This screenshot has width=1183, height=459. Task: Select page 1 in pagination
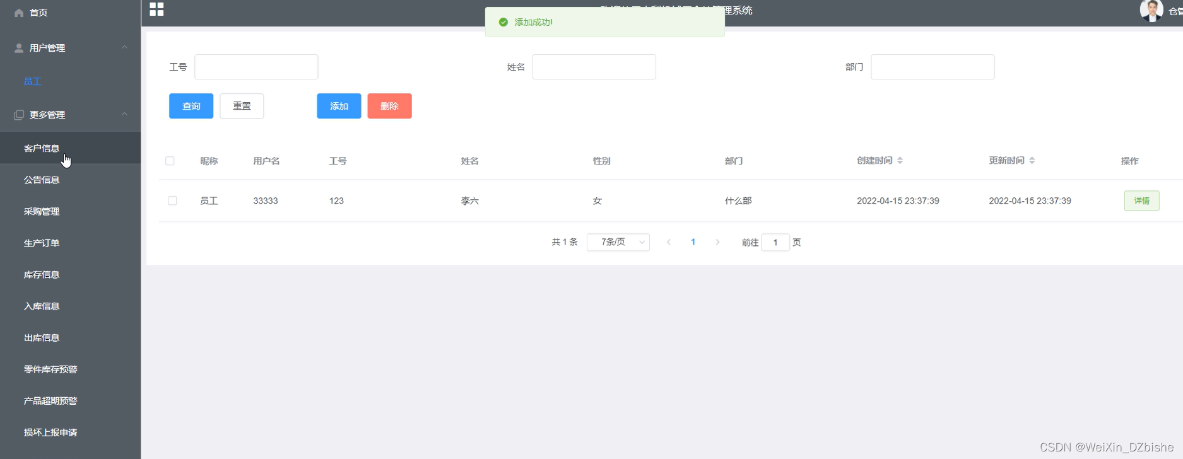(x=693, y=242)
